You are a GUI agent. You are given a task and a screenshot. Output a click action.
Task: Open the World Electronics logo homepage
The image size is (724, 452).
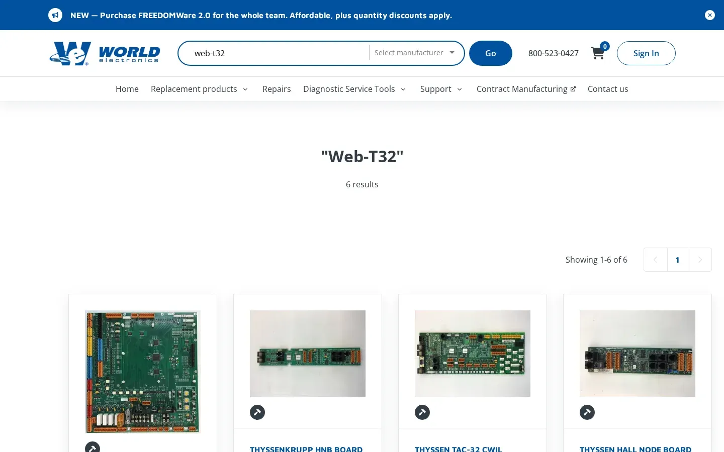point(105,53)
